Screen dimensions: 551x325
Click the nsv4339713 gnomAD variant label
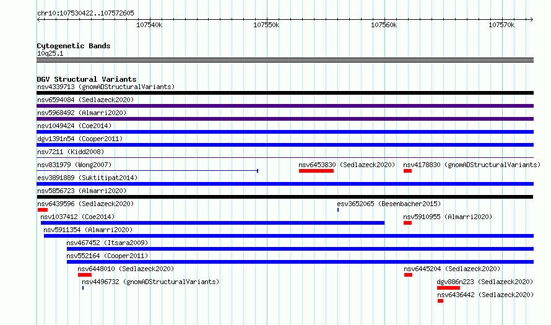pos(106,87)
